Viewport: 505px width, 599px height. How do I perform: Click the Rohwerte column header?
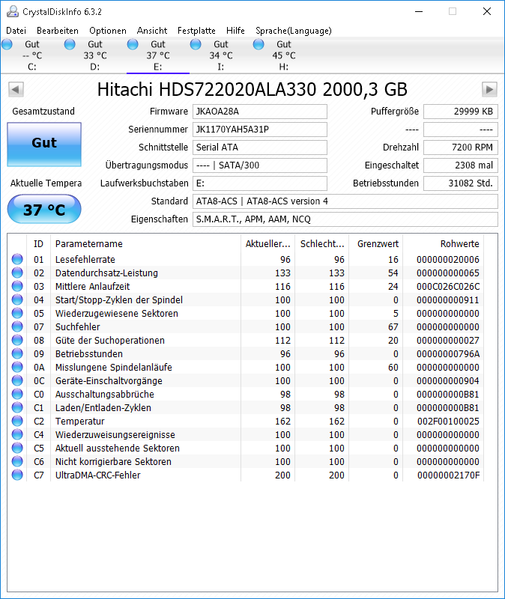(x=443, y=244)
